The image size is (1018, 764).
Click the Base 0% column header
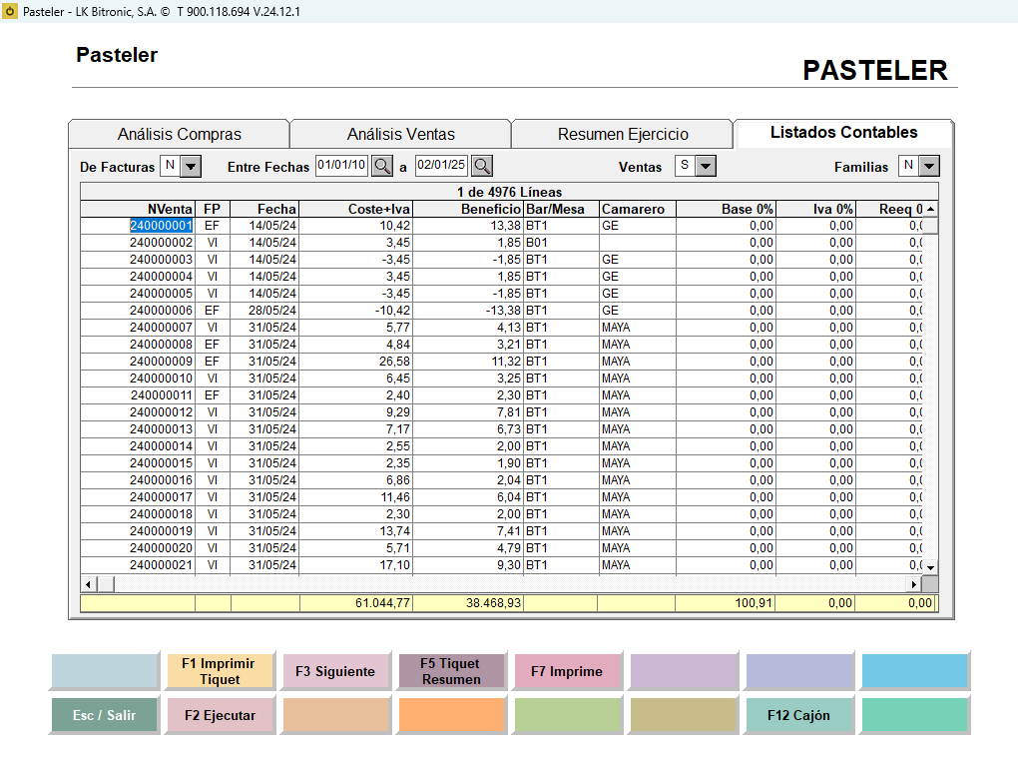click(x=726, y=209)
